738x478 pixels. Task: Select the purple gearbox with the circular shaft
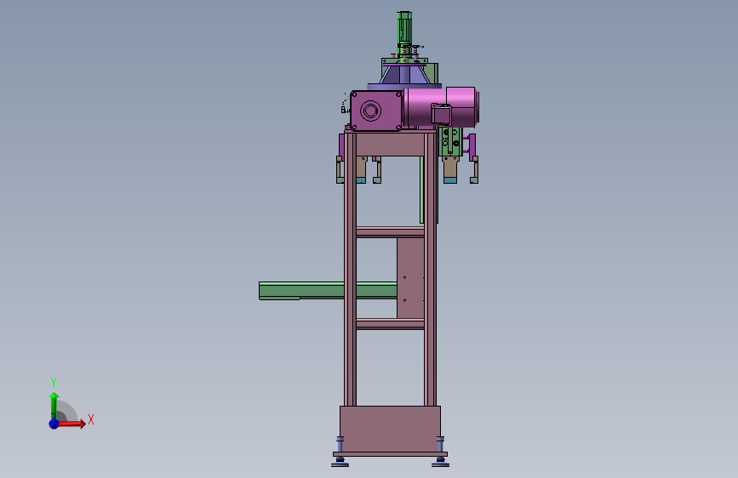click(375, 111)
